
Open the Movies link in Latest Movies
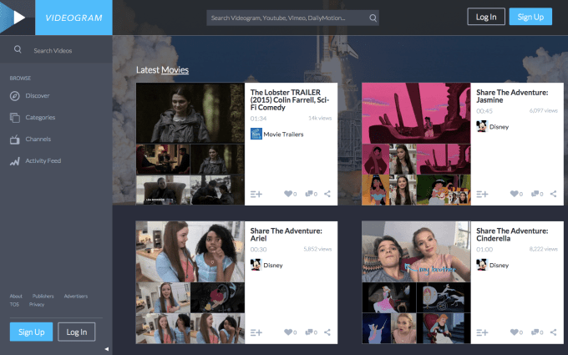[175, 70]
